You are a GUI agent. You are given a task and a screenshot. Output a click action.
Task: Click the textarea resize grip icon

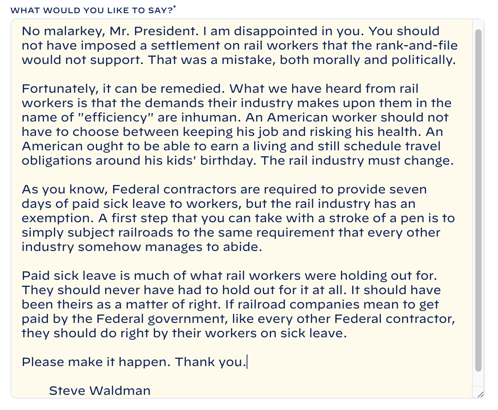pos(480,394)
